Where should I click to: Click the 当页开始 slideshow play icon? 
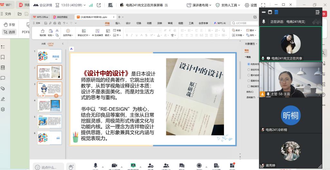[x=68, y=31]
